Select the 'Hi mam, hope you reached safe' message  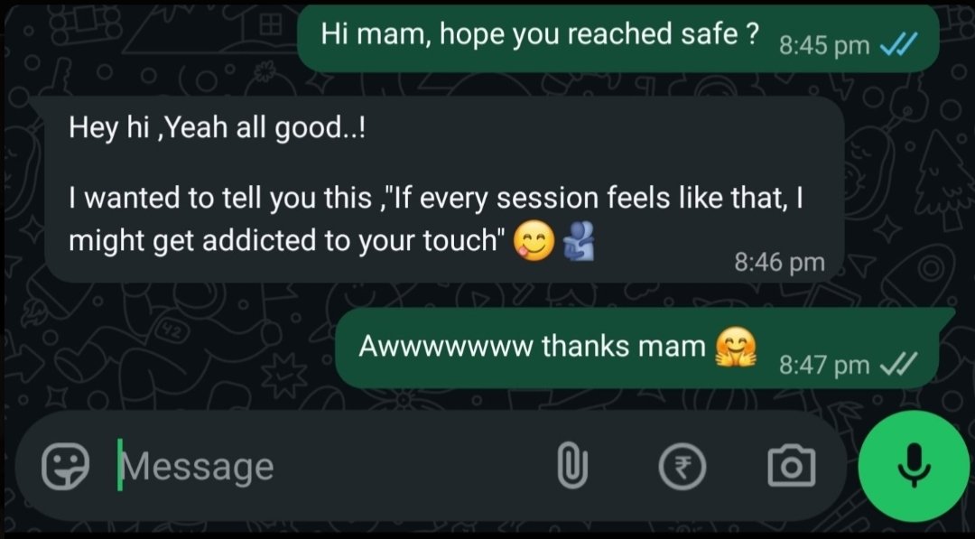(x=617, y=39)
